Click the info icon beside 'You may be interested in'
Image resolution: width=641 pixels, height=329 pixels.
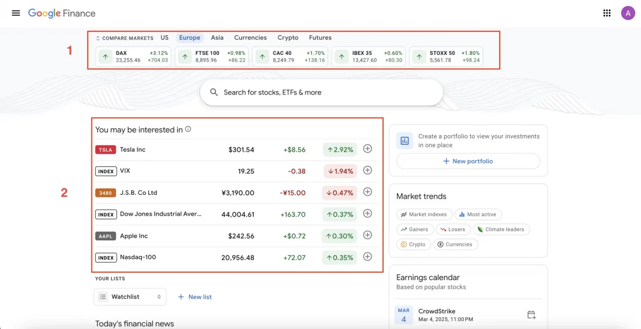pos(188,129)
